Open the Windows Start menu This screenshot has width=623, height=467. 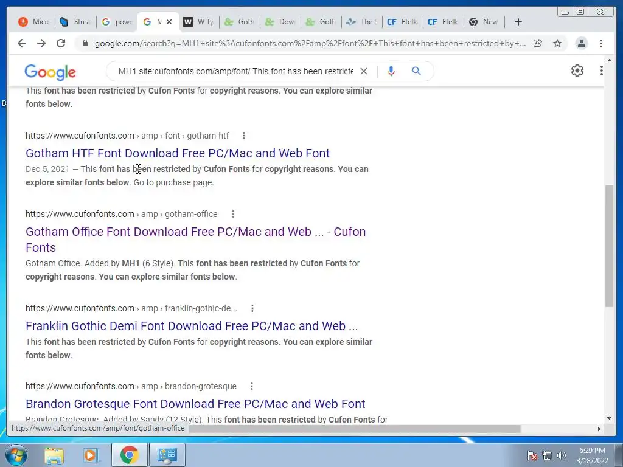[x=16, y=455]
